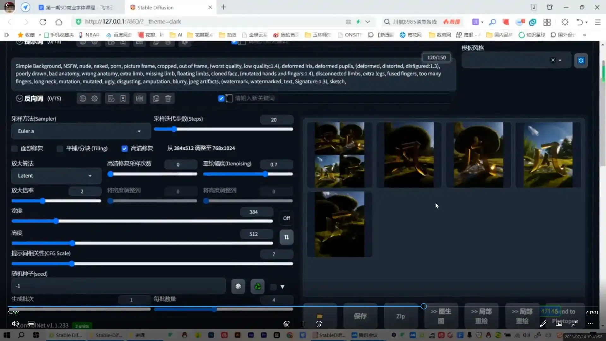Swap width and height with arrows button
This screenshot has width=606, height=341.
286,237
